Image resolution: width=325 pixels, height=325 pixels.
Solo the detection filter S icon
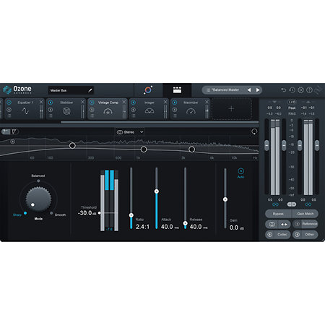(x=13, y=142)
